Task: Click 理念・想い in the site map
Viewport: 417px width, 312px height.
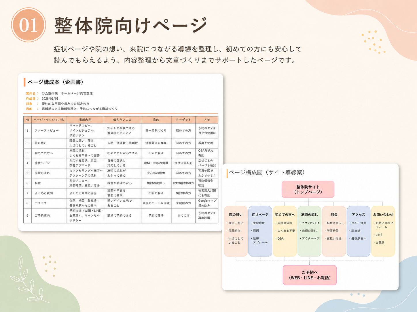Action: (235, 223)
